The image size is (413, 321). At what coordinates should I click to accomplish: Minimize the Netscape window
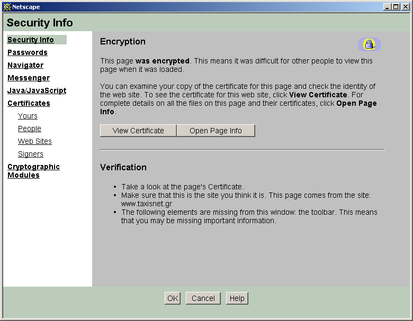click(x=387, y=7)
